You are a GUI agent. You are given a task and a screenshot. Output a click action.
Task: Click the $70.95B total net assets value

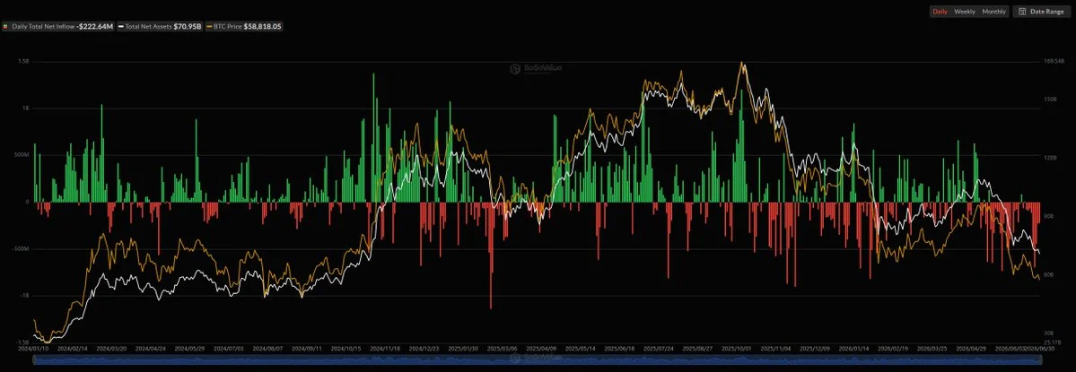click(188, 27)
